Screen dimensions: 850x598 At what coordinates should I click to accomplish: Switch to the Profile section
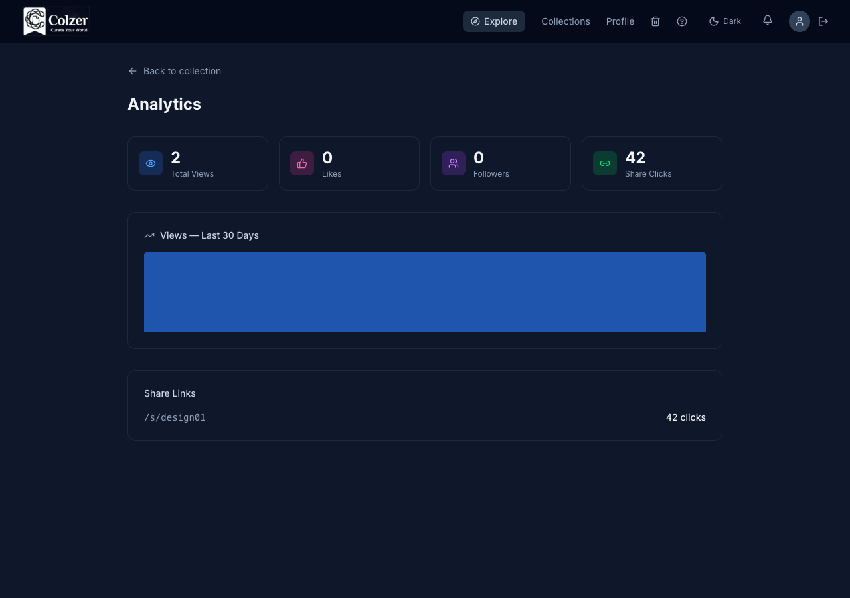[620, 21]
